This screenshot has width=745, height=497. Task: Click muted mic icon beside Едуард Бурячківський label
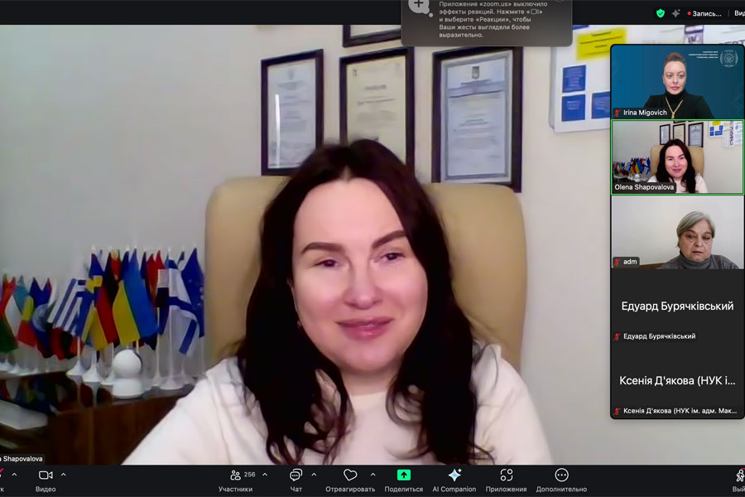pos(618,336)
